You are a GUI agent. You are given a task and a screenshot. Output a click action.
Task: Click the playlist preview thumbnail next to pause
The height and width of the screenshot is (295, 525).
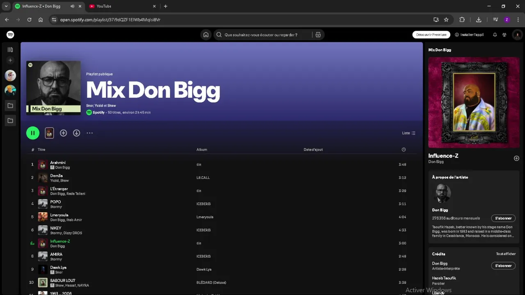49,133
